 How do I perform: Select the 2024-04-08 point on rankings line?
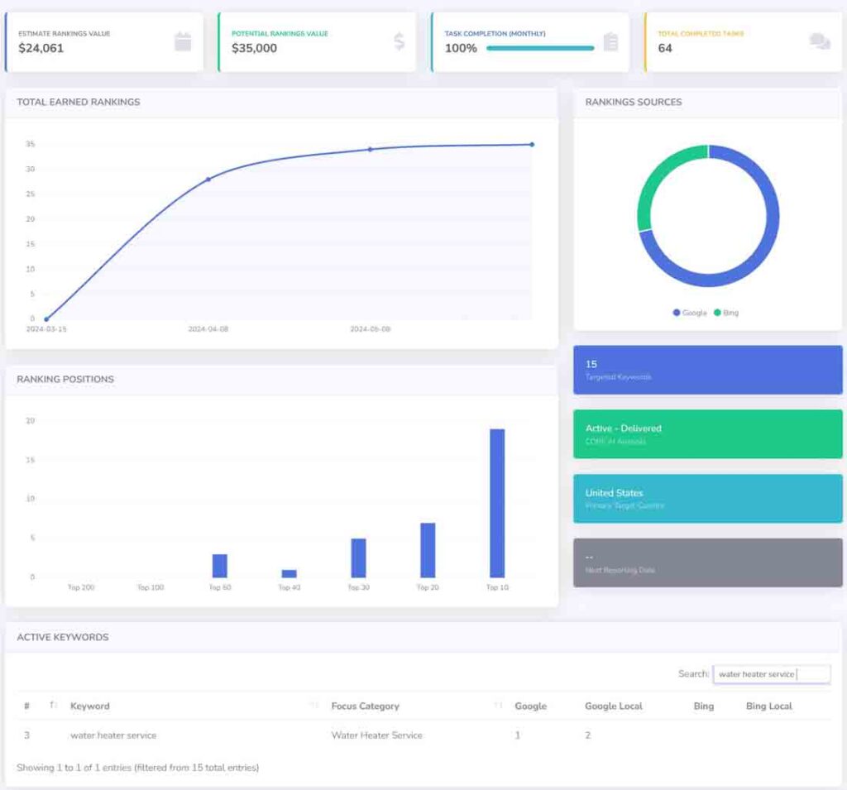point(208,179)
